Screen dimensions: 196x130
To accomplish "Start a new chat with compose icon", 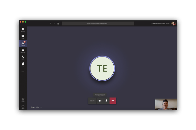I will pyautogui.click(x=58, y=23).
